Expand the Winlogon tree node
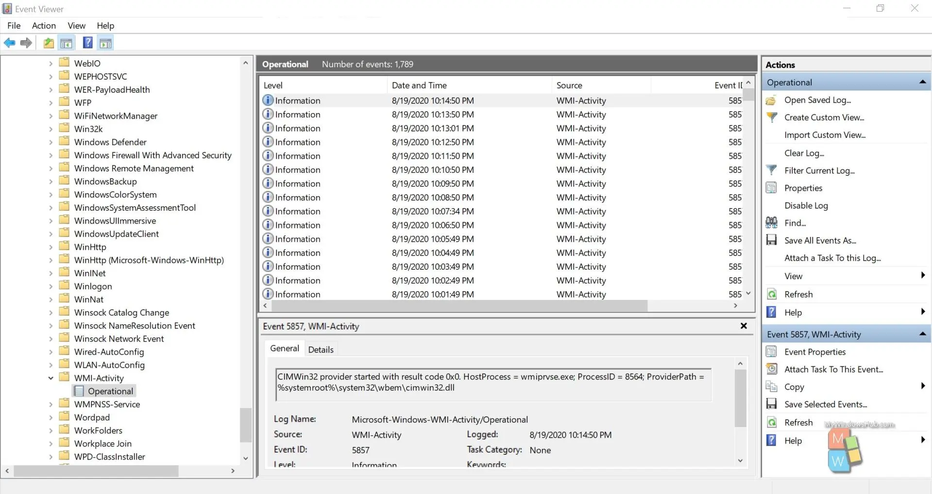932x494 pixels. [51, 286]
